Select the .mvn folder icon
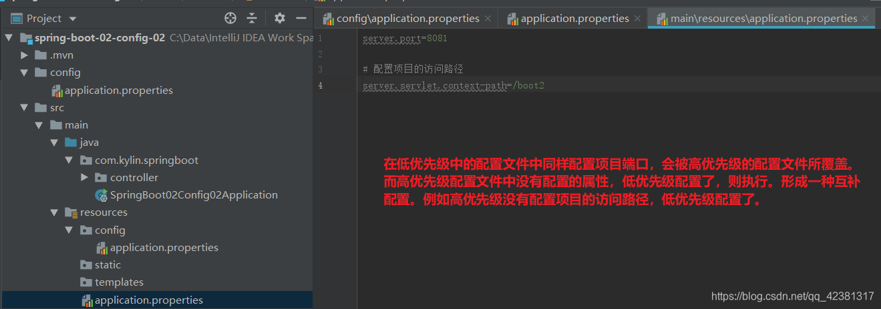 40,55
